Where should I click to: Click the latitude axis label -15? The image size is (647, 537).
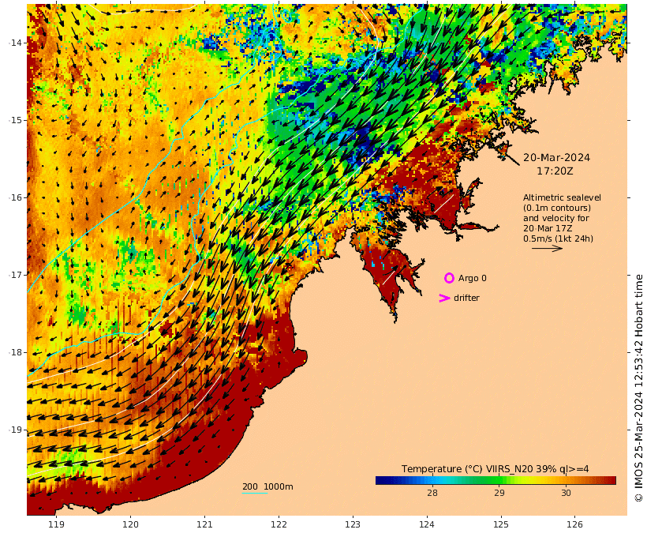pos(14,120)
